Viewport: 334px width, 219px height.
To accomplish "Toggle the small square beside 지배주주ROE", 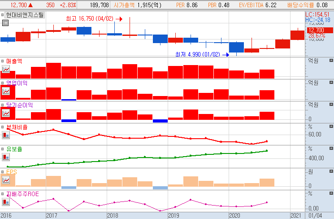I will tap(3, 194).
